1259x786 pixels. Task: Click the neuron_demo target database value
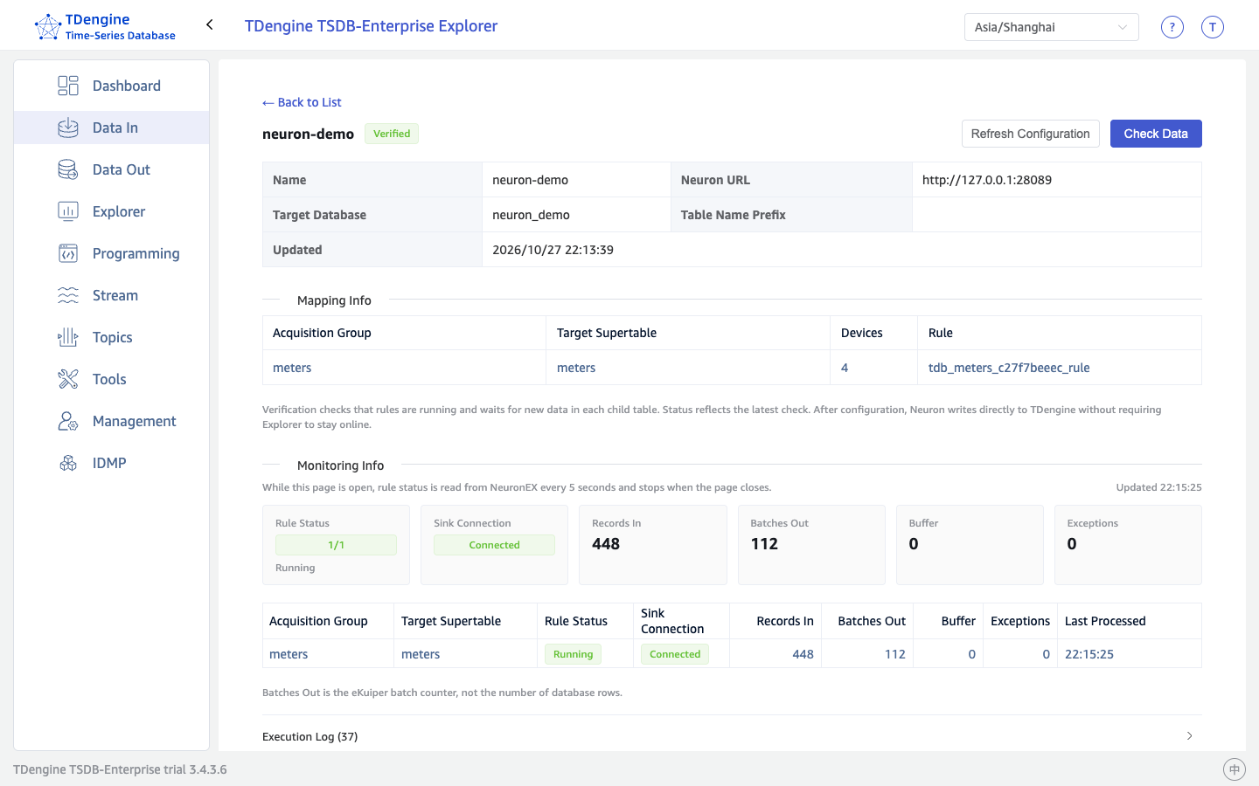(531, 215)
